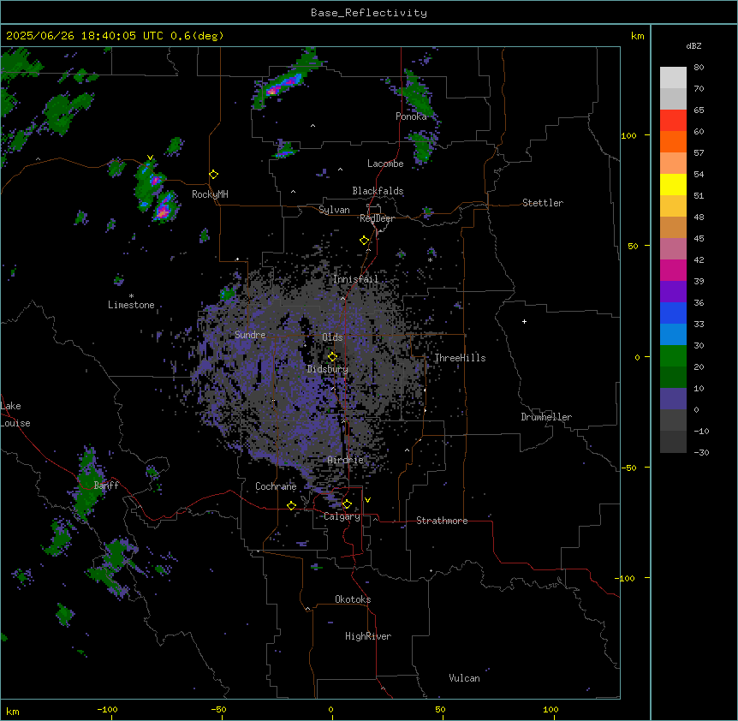This screenshot has width=738, height=721.
Task: Select the slate-purple 10-0 dBZ legend swatch
Action: coord(673,399)
